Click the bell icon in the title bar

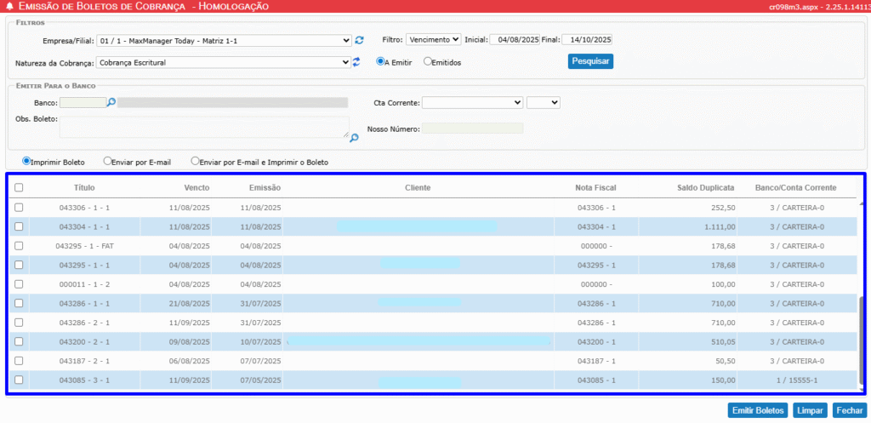pos(9,6)
